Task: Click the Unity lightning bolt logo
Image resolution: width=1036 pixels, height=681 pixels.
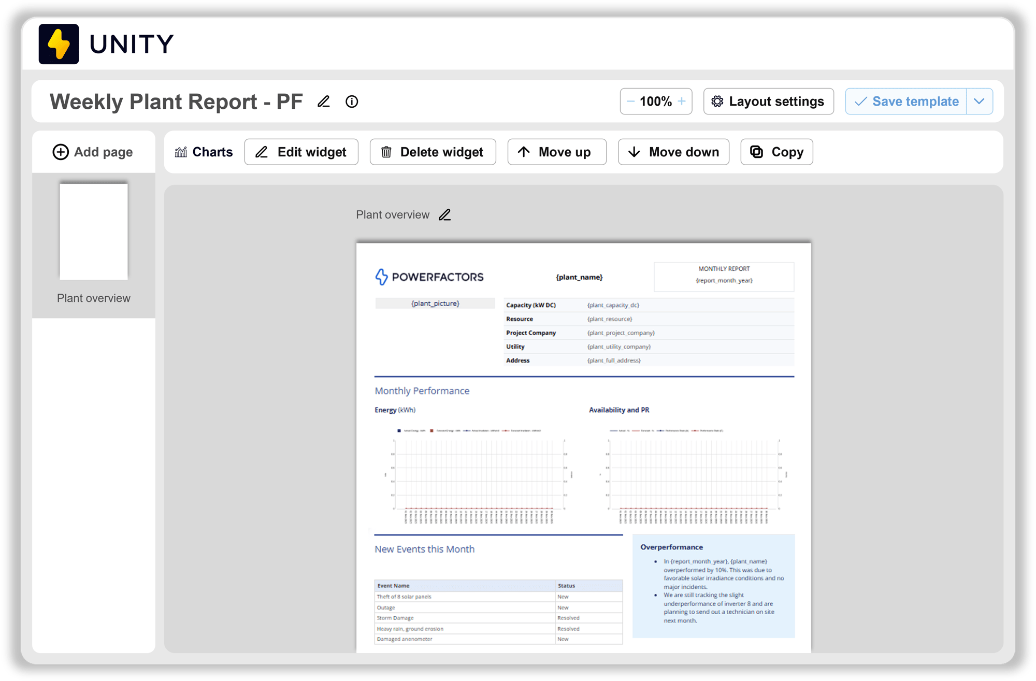Action: point(59,44)
